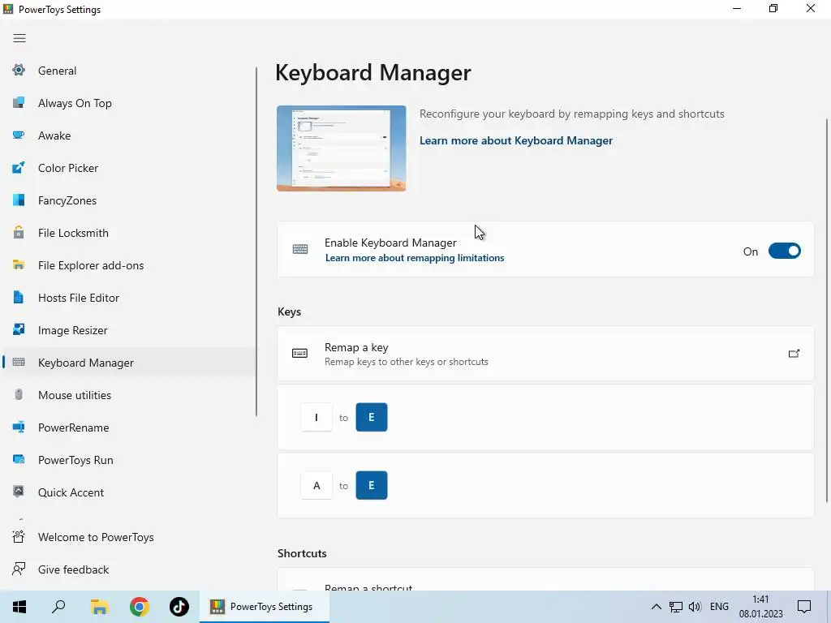831x623 pixels.
Task: Show hidden system tray icons
Action: [x=656, y=607]
